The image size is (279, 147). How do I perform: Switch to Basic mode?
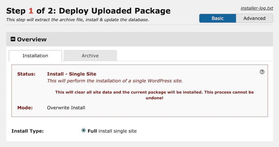[218, 18]
